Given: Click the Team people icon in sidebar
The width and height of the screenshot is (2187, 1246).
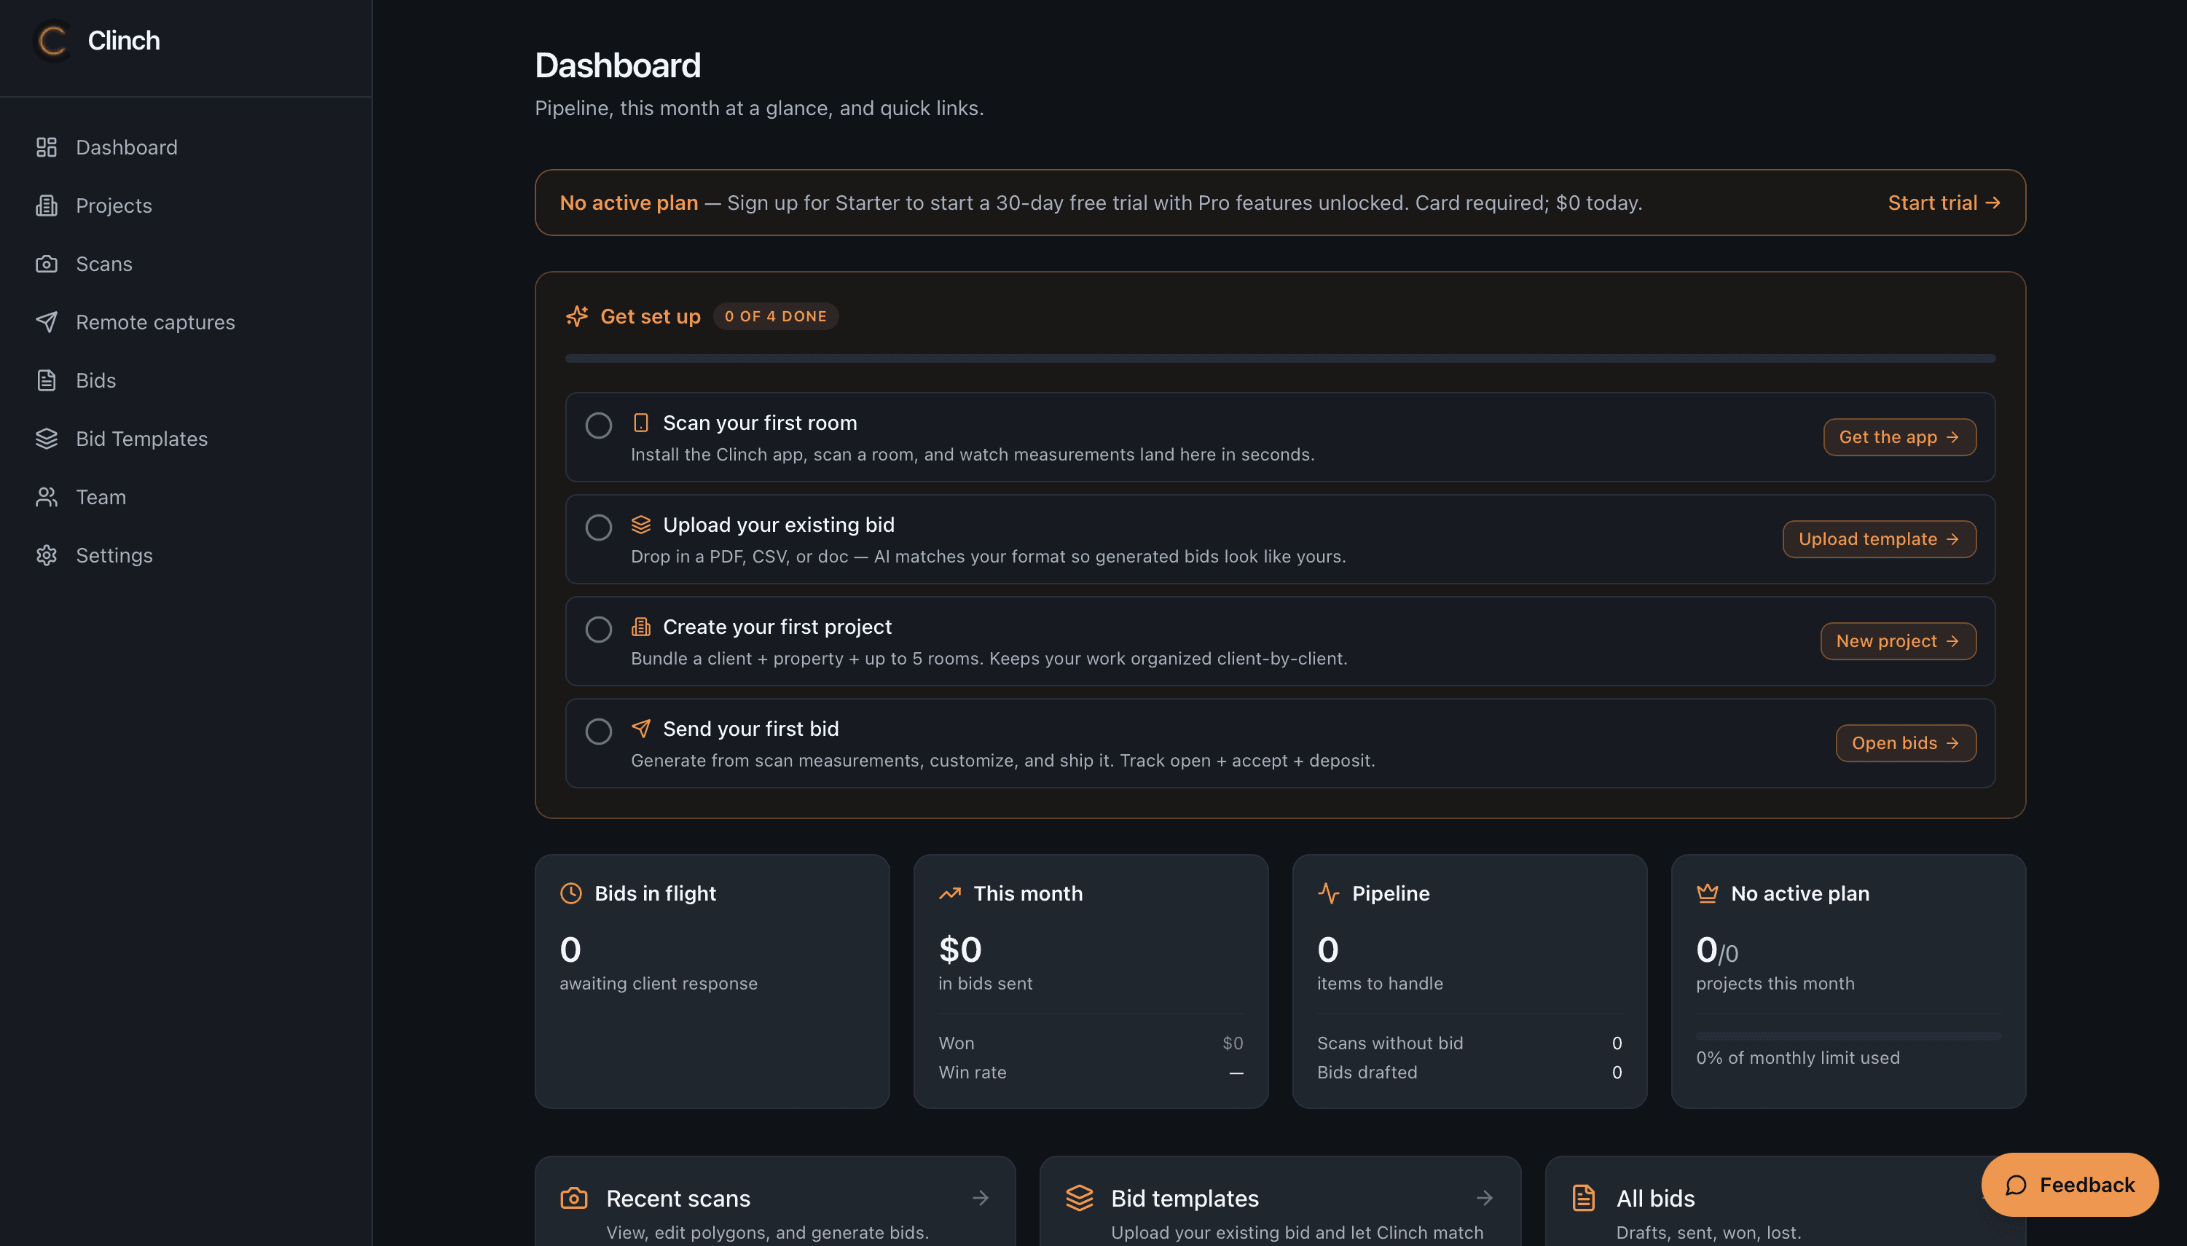Looking at the screenshot, I should [x=46, y=496].
